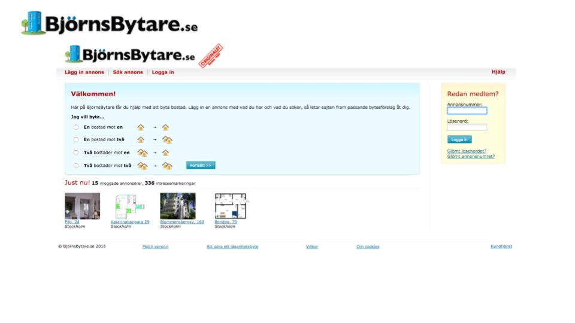The width and height of the screenshot is (575, 323).
Task: Select 'En bostad mot en' radio button
Action: [76, 127]
